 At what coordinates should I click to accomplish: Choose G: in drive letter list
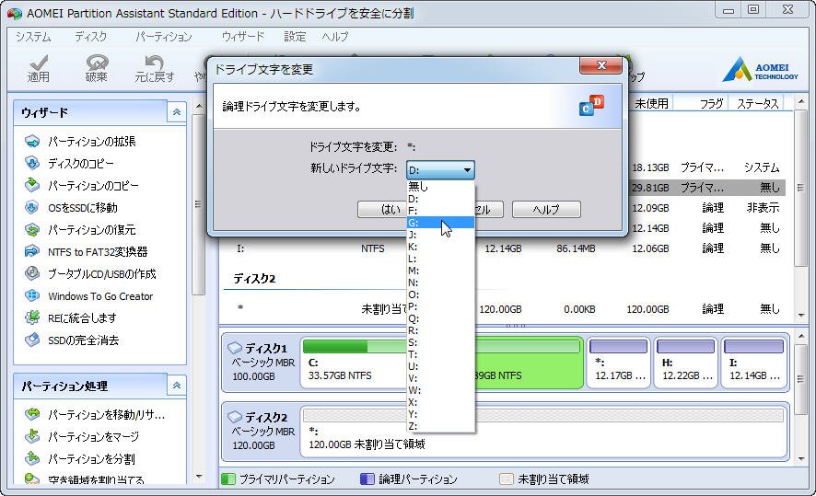(x=440, y=223)
